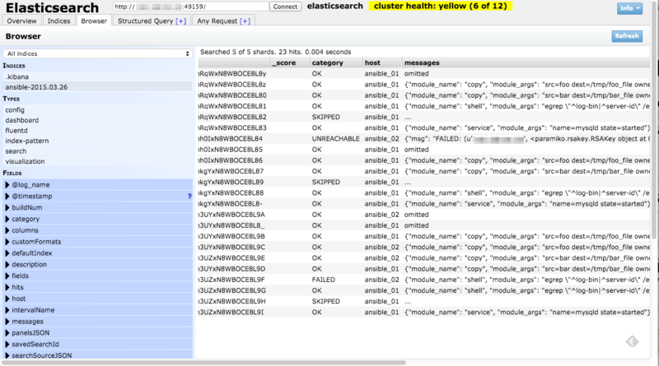Sort by the messages column header

(x=526, y=63)
